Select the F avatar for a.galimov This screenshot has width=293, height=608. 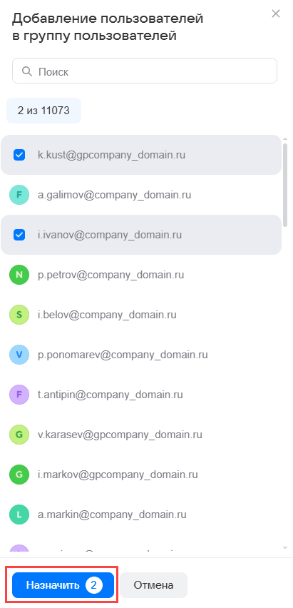19,195
